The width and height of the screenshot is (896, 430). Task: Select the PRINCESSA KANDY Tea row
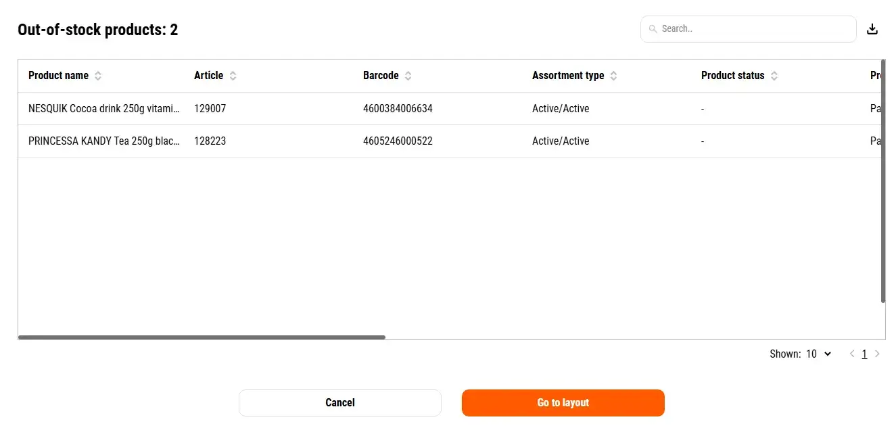104,141
